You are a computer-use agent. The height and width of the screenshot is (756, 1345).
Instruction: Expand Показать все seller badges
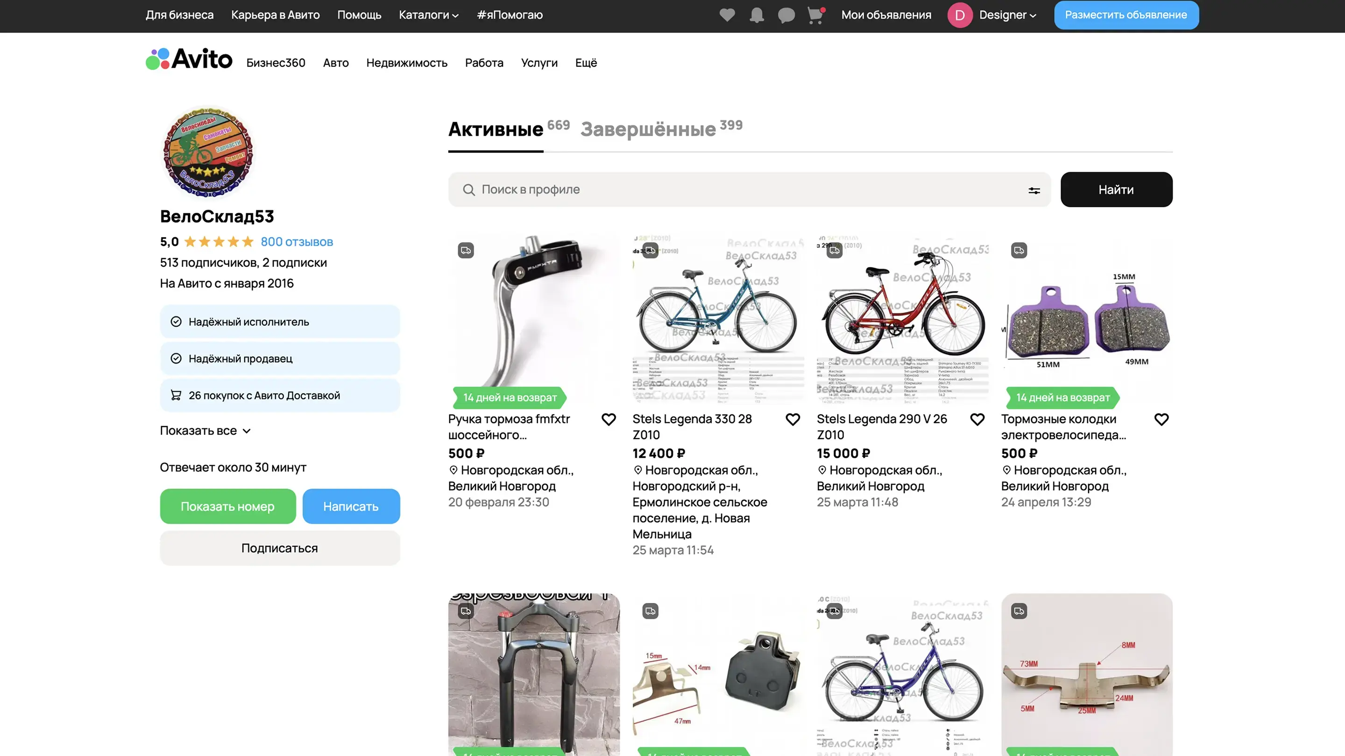tap(205, 431)
